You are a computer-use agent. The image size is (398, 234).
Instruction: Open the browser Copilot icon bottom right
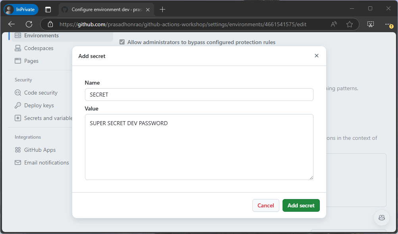(381, 218)
